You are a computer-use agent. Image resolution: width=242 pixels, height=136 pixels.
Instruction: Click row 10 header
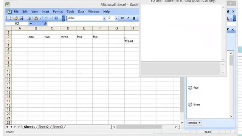[x=8, y=71]
